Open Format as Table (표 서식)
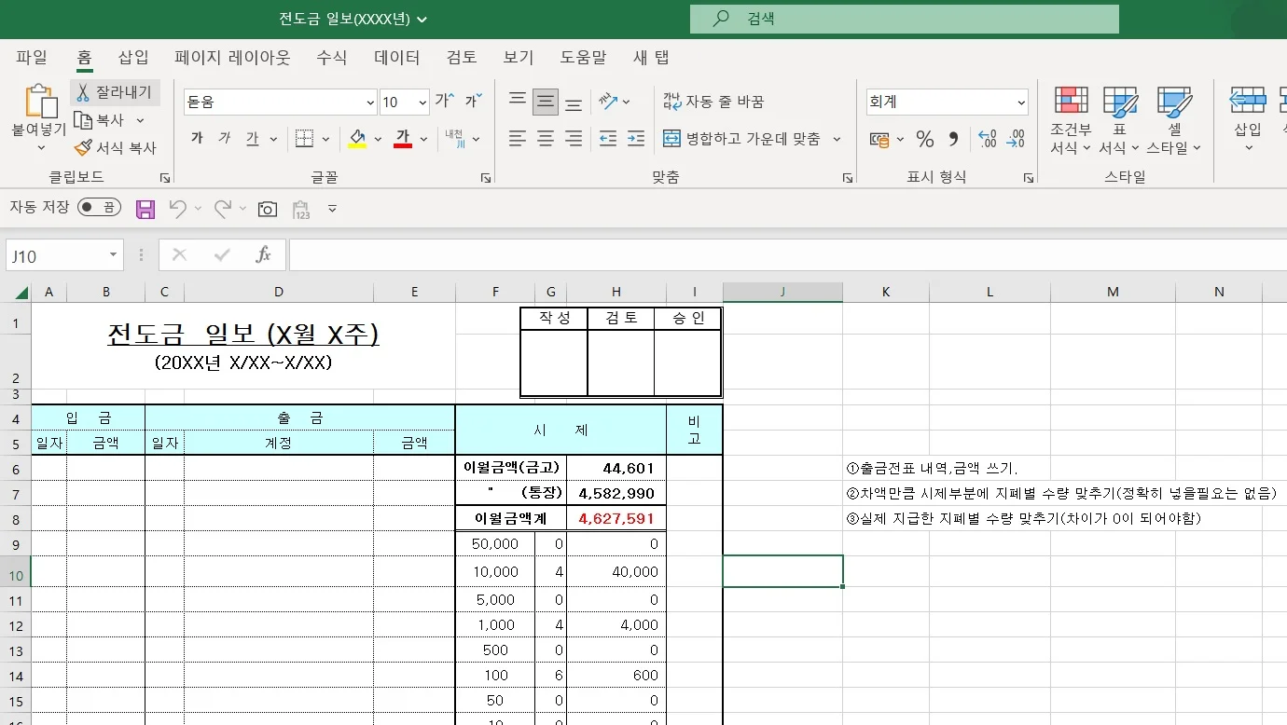Viewport: 1287px width, 725px height. tap(1119, 120)
